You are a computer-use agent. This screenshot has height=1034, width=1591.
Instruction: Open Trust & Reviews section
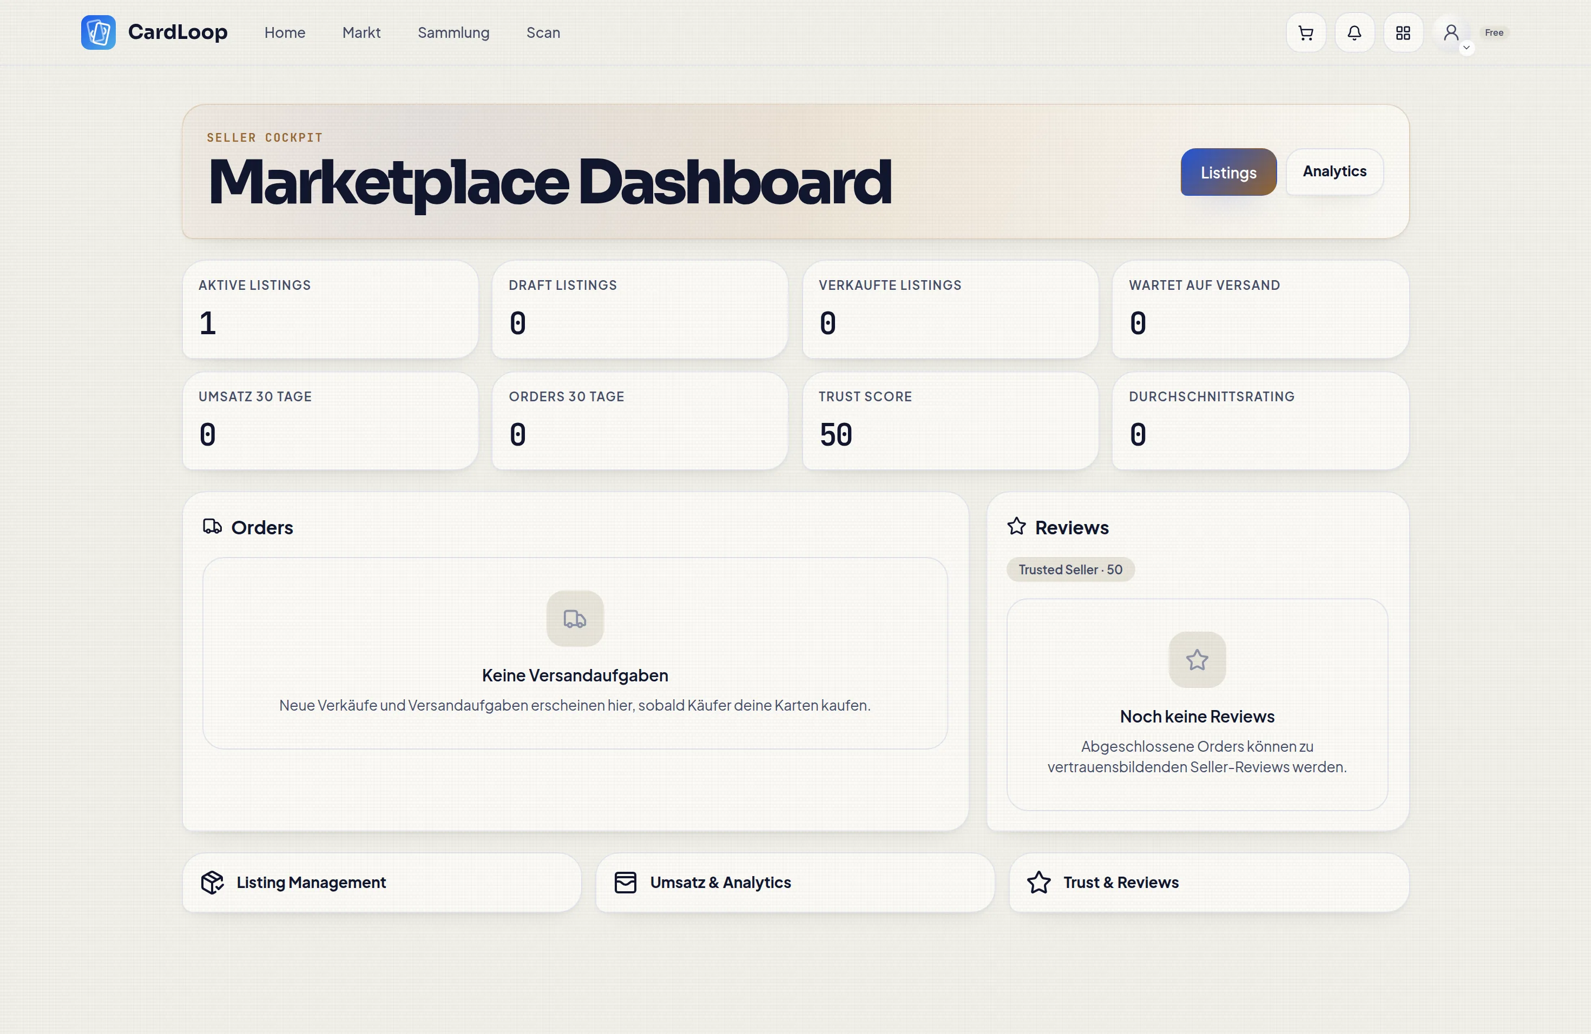pyautogui.click(x=1208, y=883)
